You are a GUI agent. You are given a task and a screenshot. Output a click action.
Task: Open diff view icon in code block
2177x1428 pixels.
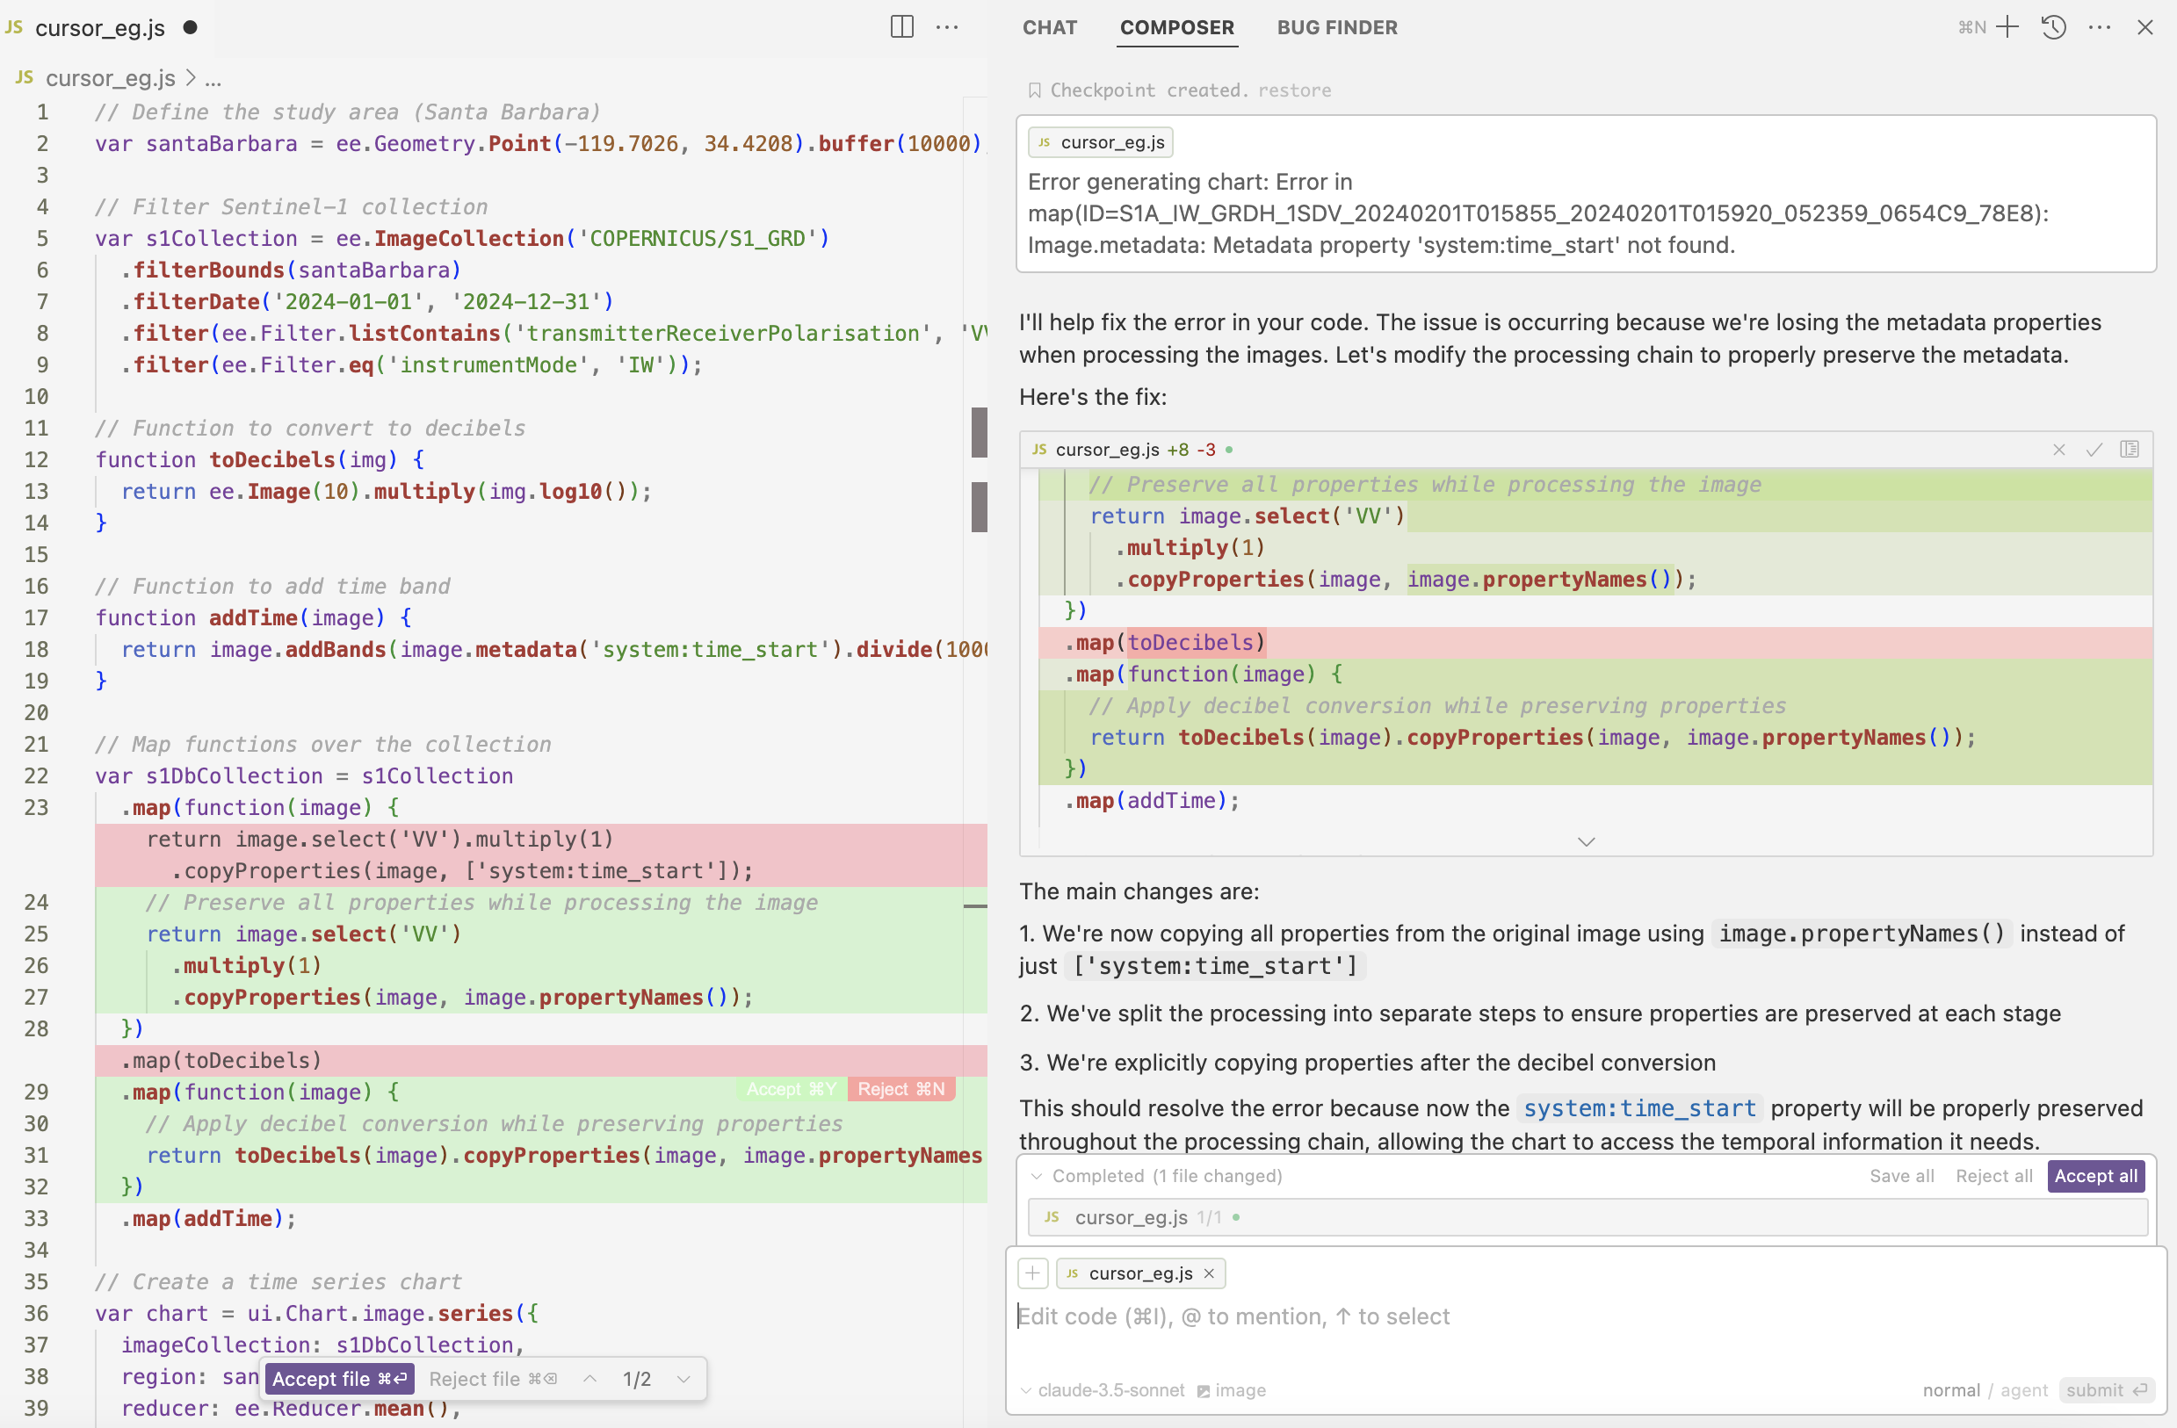2130,449
